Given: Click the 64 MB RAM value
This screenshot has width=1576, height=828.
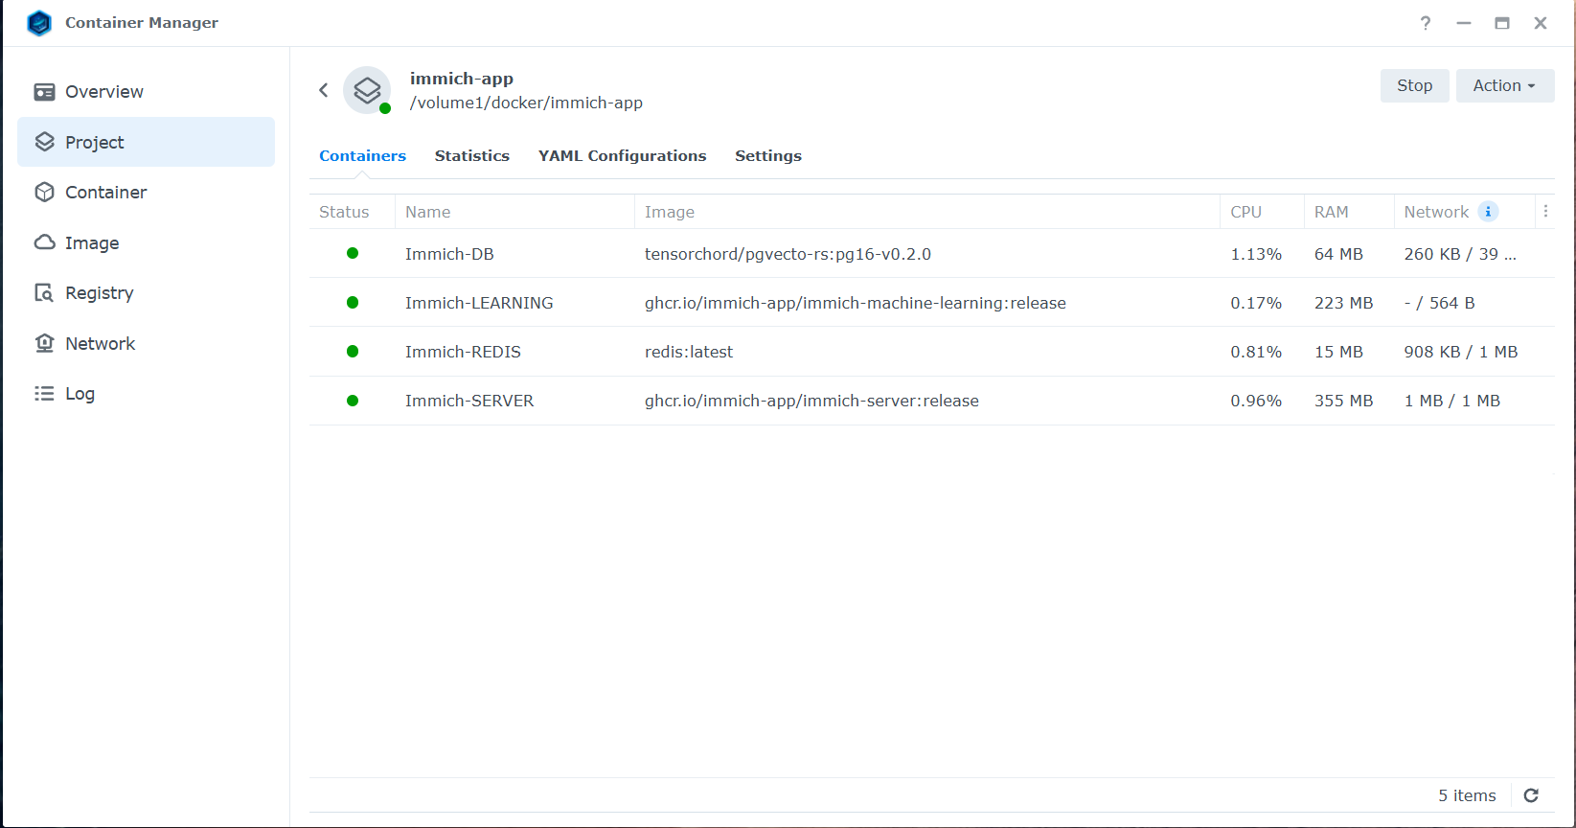Looking at the screenshot, I should (1338, 254).
